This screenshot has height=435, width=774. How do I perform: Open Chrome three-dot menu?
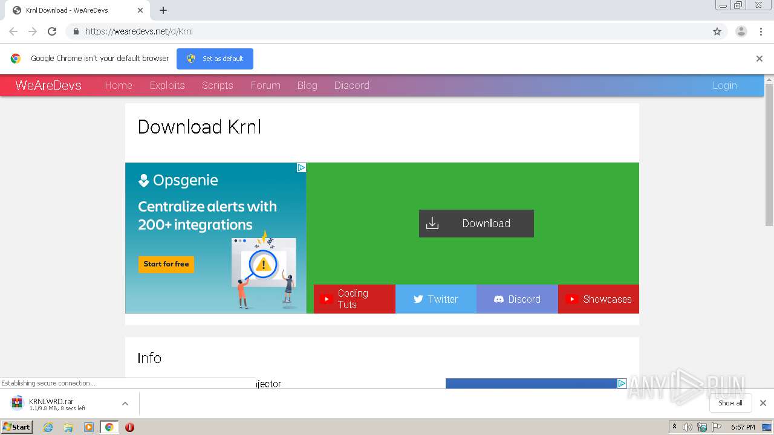pyautogui.click(x=761, y=31)
